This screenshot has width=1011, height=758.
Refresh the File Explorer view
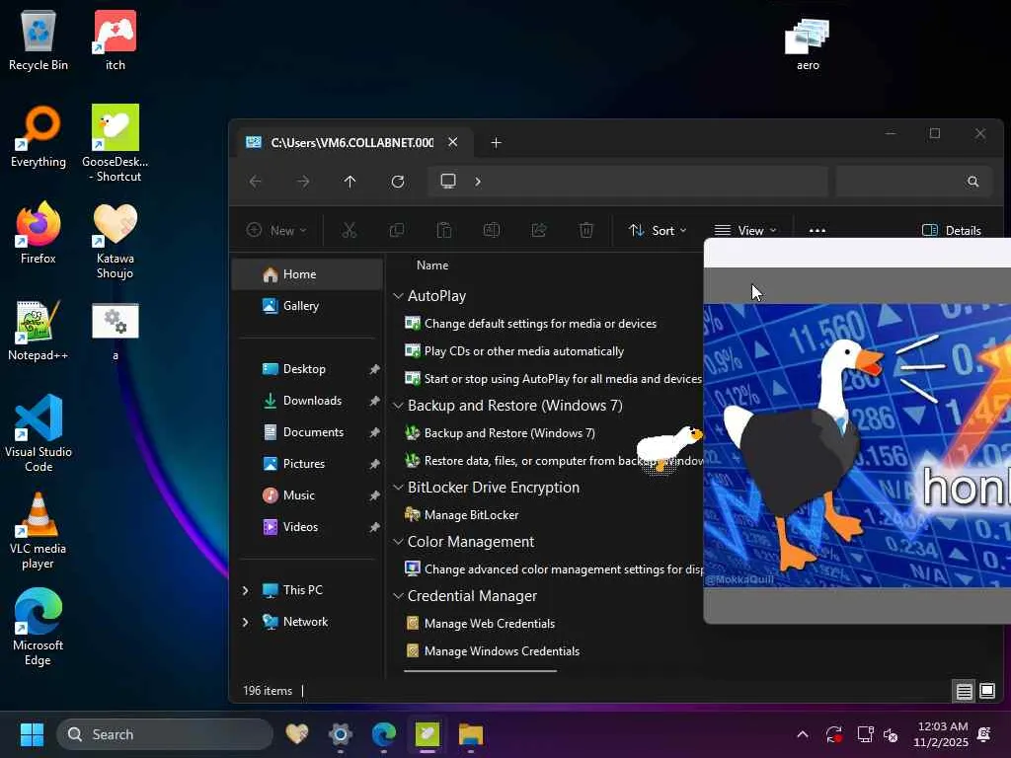[x=398, y=182]
